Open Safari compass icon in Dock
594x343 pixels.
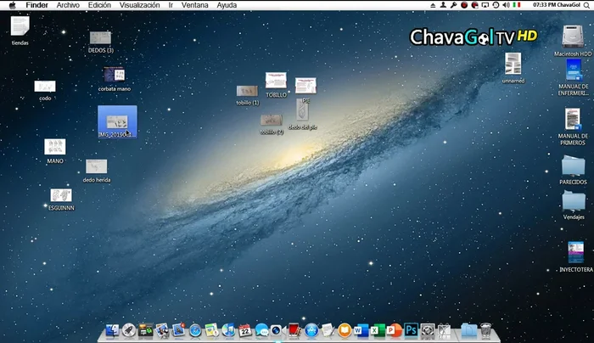click(x=195, y=331)
